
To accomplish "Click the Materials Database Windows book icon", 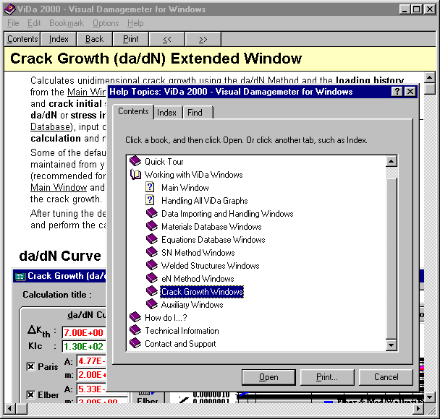I will click(x=152, y=226).
